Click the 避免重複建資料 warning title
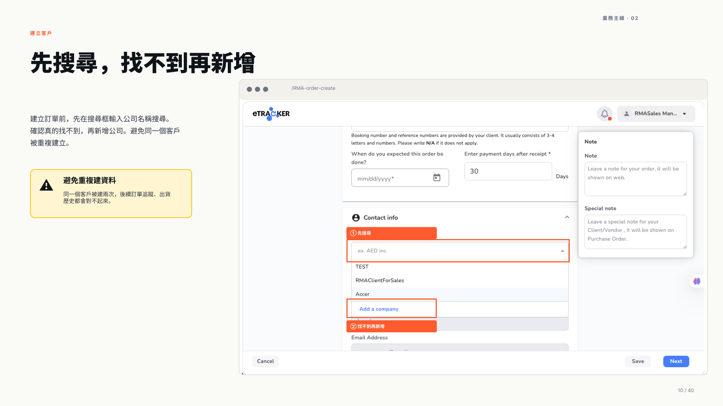Image resolution: width=723 pixels, height=406 pixels. pos(90,180)
